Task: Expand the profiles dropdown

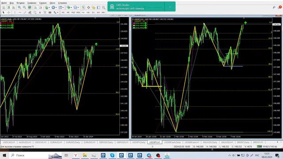Action: pos(78,8)
